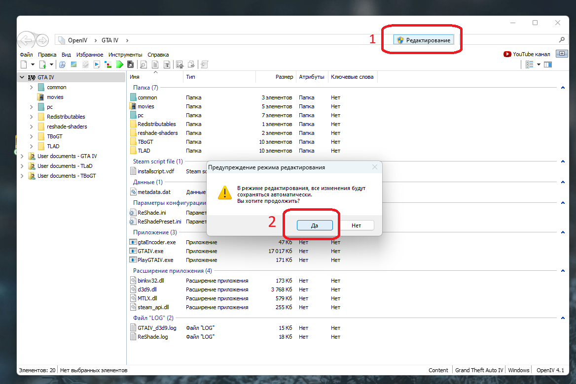Click the grey magnifier page search icon

(144, 64)
